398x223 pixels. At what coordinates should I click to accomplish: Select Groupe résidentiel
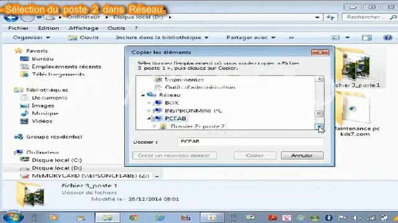click(54, 137)
